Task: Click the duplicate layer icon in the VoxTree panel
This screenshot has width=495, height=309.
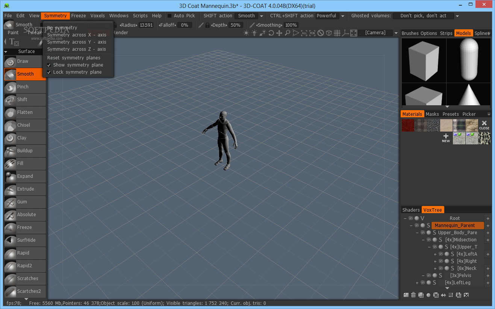Action: pyautogui.click(x=421, y=295)
